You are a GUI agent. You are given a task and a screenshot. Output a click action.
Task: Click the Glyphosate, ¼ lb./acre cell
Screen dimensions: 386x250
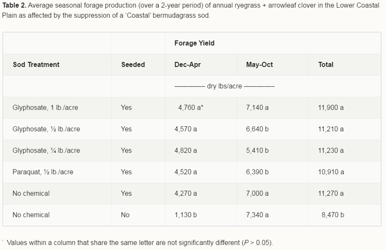coord(46,150)
